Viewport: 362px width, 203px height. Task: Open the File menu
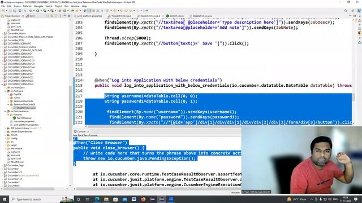3,6
